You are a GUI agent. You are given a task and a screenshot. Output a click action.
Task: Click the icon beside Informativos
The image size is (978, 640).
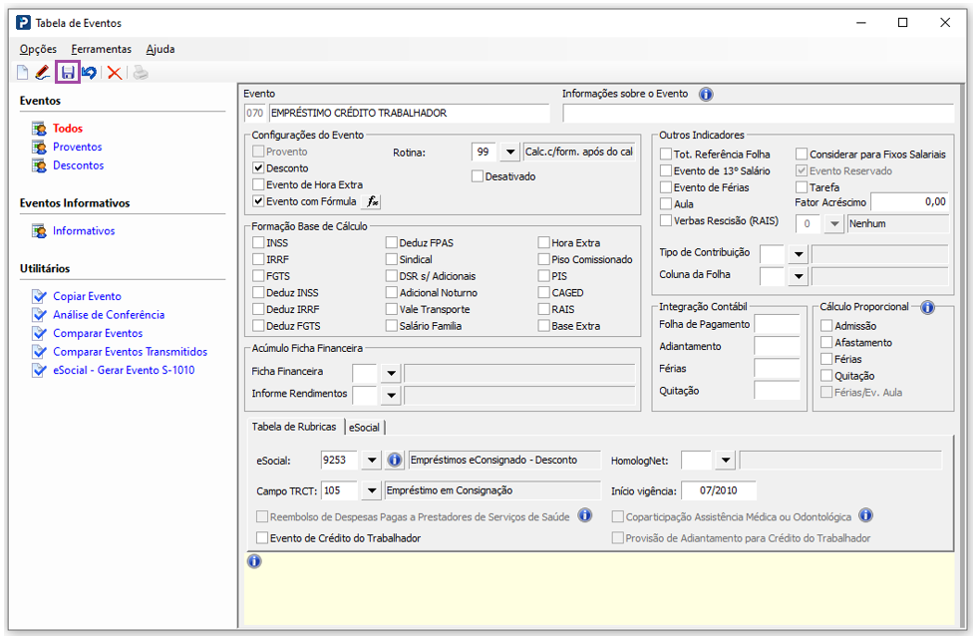tap(39, 231)
